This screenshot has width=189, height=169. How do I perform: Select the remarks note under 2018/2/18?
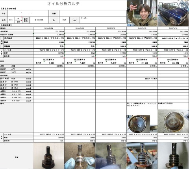142,105
